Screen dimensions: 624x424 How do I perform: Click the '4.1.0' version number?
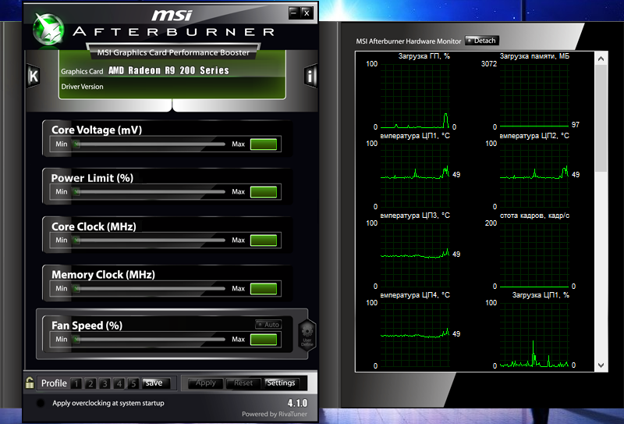pyautogui.click(x=297, y=403)
